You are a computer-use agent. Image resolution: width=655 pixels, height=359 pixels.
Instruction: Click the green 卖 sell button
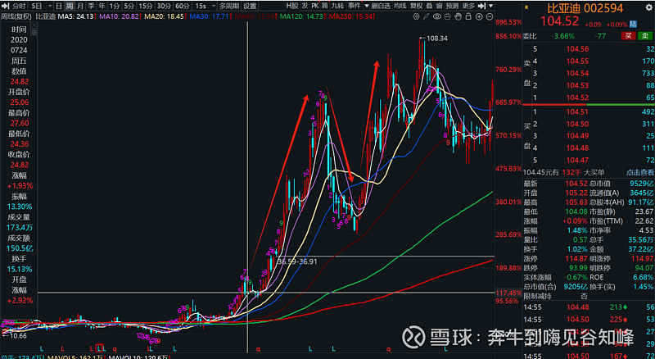(644, 36)
